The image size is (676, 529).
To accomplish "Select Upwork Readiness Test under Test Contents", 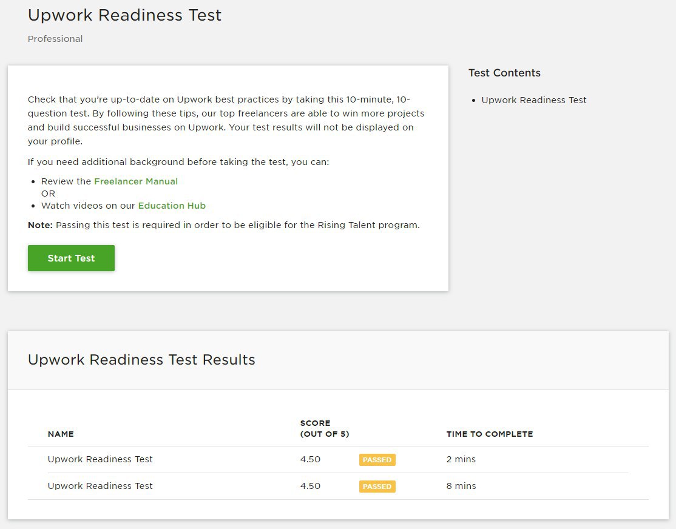I will [534, 100].
